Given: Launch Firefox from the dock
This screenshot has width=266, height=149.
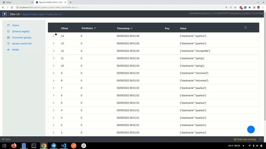Looking at the screenshot, I should click(14, 146).
